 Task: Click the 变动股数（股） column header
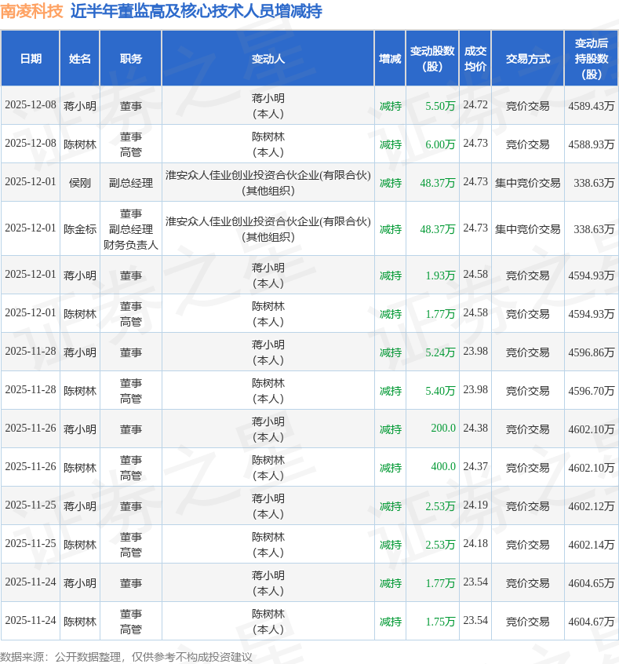[432, 59]
